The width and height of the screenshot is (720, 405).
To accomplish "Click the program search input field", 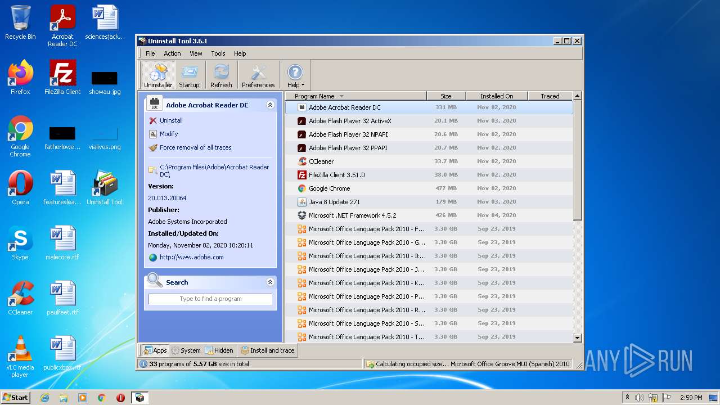I will [x=210, y=299].
